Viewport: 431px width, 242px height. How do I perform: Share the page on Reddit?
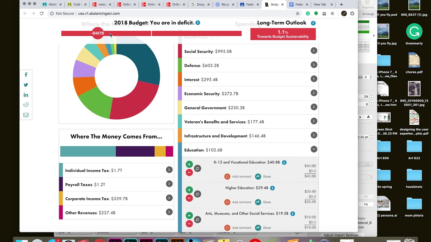pos(26,105)
